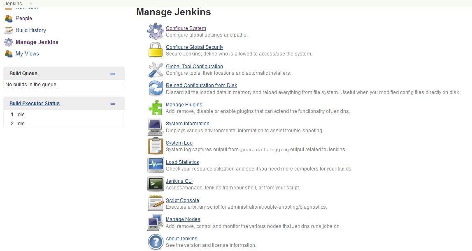Follow the Reload Configuration from Disk link
The width and height of the screenshot is (472, 251).
201,85
